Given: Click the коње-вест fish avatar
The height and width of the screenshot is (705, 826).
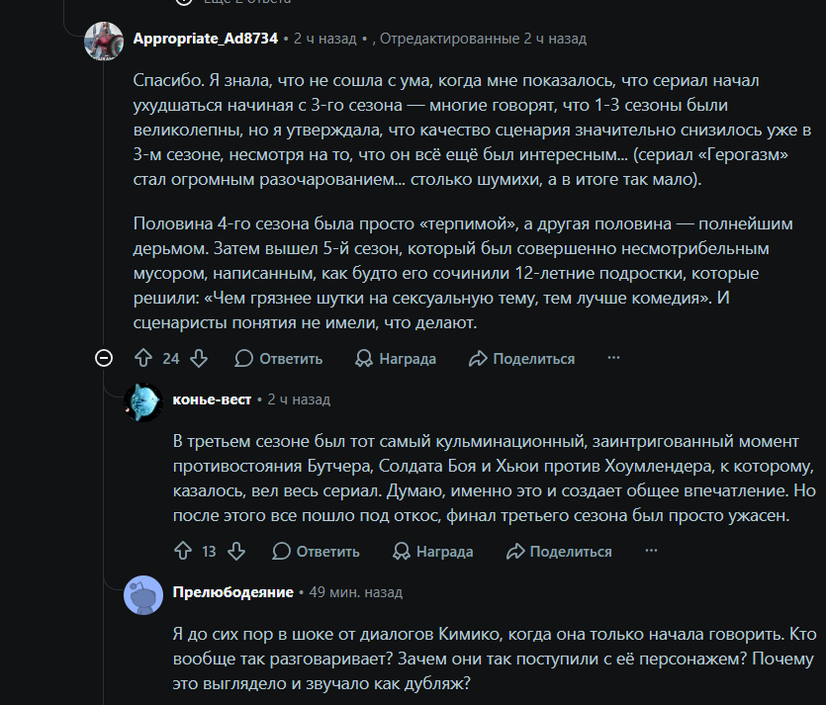Looking at the screenshot, I should coord(143,402).
